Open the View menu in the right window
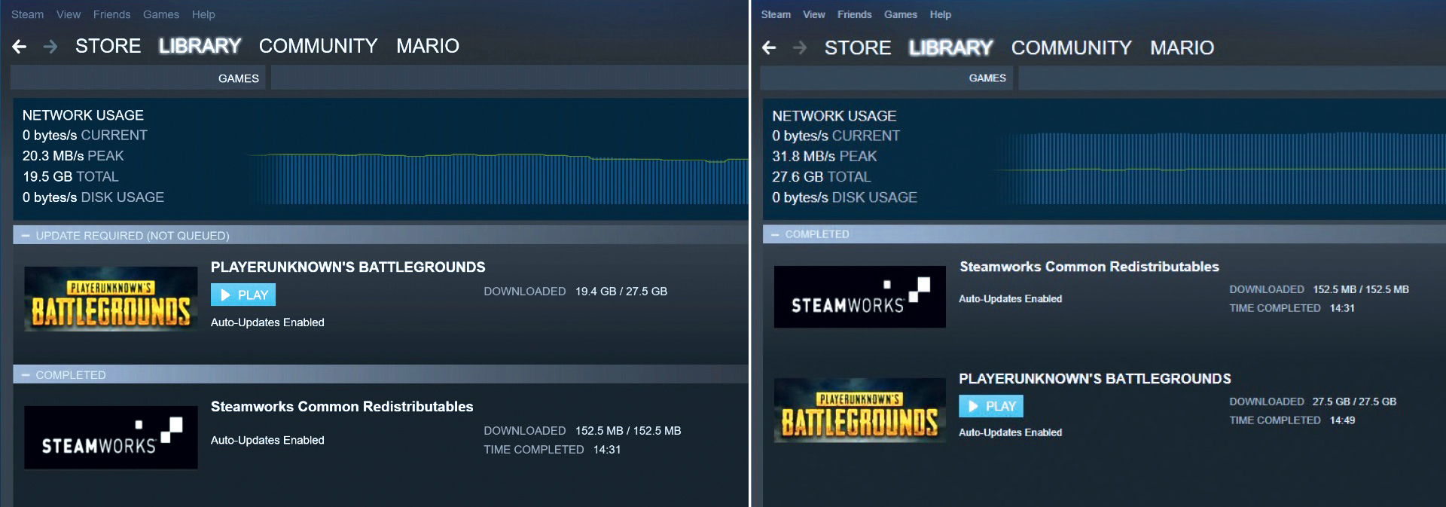Screen dimensions: 1446x507 point(813,14)
